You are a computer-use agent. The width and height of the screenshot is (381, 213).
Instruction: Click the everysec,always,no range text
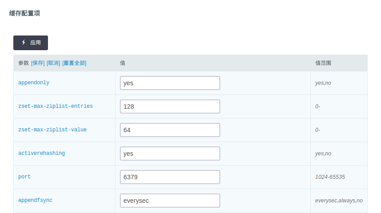[339, 200]
